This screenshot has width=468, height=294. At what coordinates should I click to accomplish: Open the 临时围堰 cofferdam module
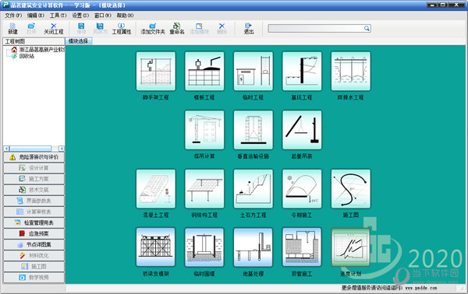(x=204, y=247)
